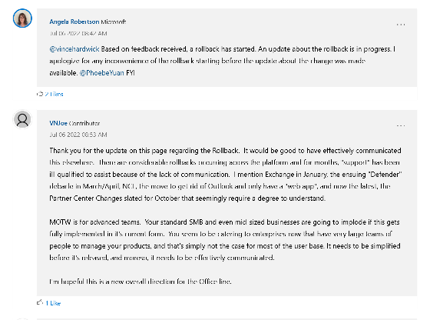430x320 pixels.
Task: Click the paragraph starting with MOTW
Action: click(225, 240)
